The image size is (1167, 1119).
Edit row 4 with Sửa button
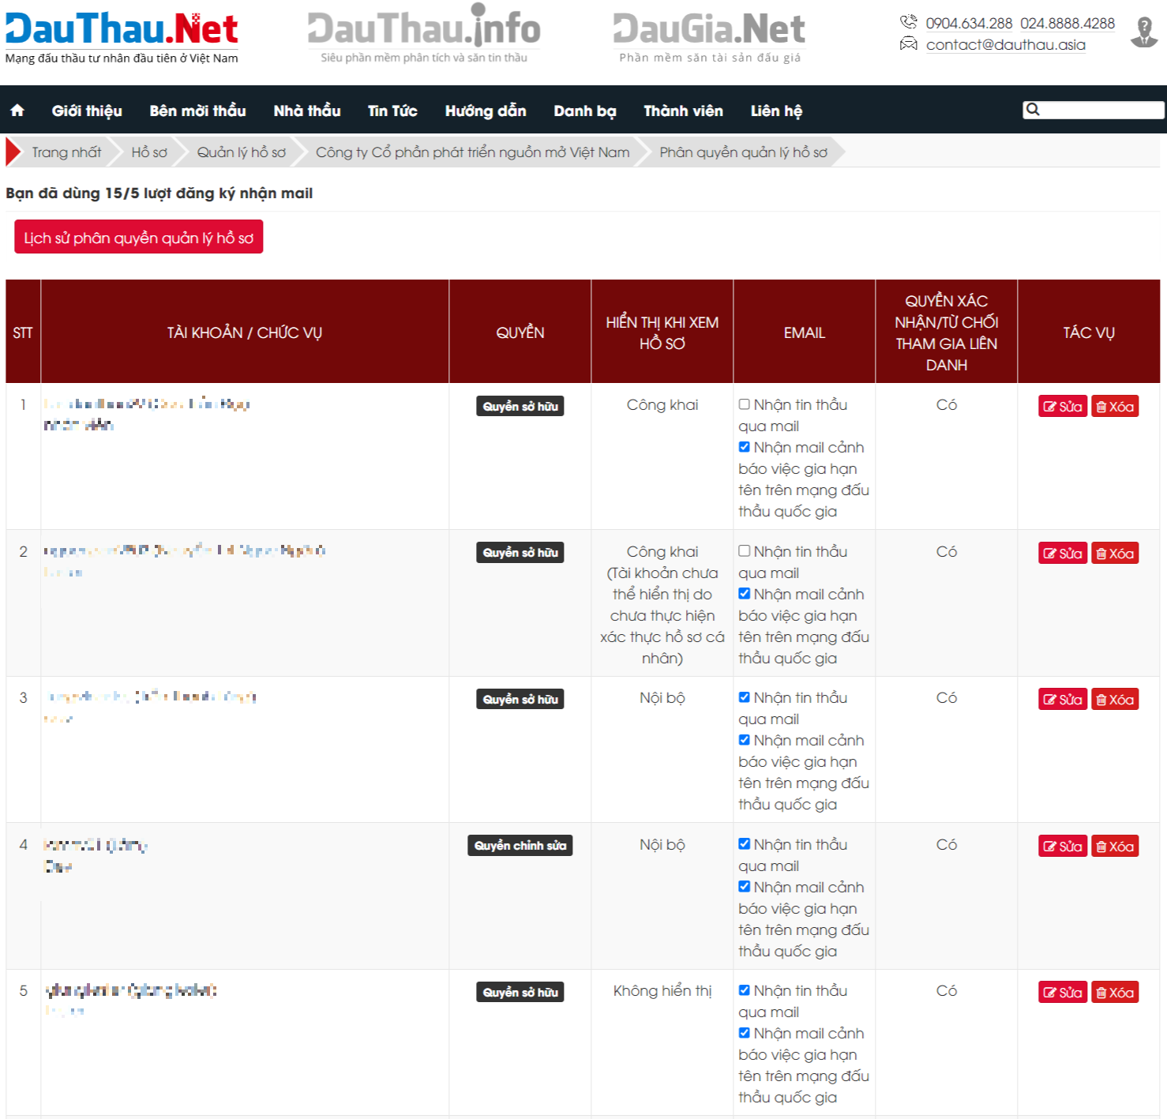(1063, 847)
